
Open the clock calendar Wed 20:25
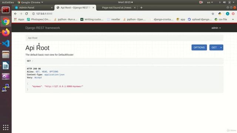(x=125, y=2)
